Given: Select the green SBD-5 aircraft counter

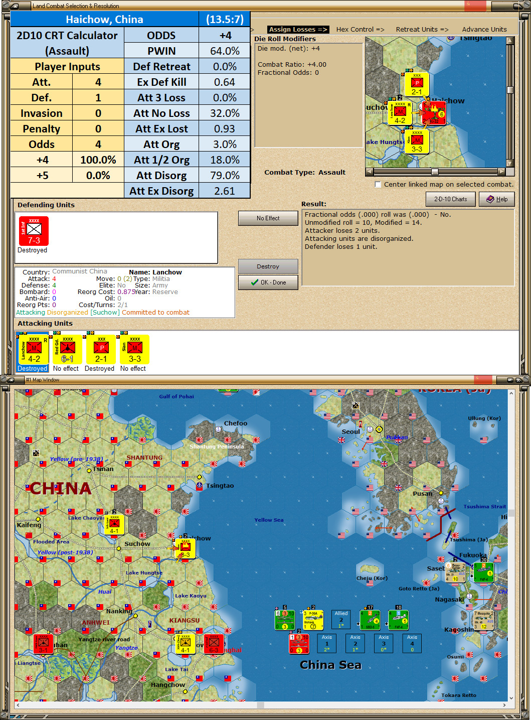Looking at the screenshot, I should [370, 620].
